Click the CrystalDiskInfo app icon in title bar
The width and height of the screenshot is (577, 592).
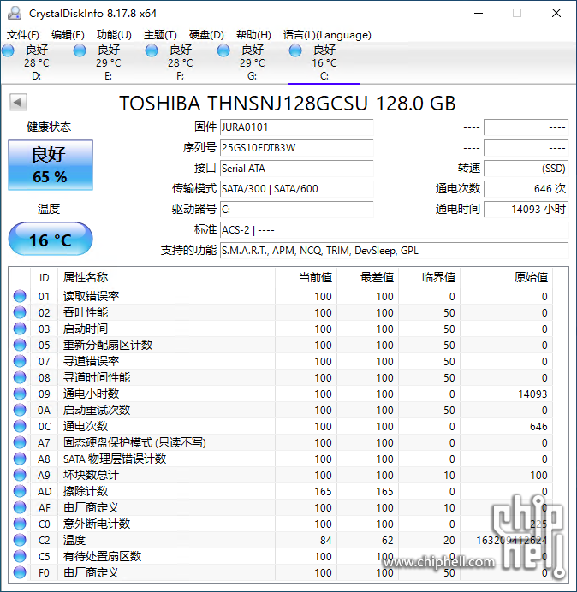15,13
